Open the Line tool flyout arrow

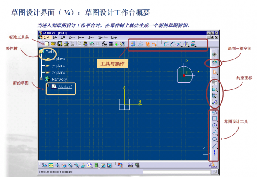[x=217, y=148]
